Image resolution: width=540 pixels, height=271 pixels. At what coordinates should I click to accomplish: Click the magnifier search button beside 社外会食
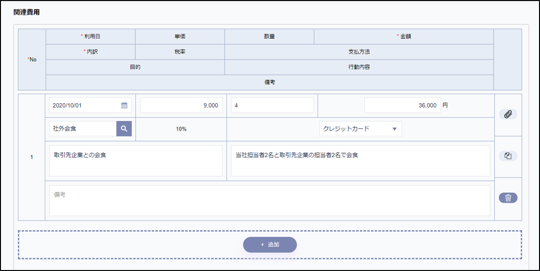click(124, 128)
